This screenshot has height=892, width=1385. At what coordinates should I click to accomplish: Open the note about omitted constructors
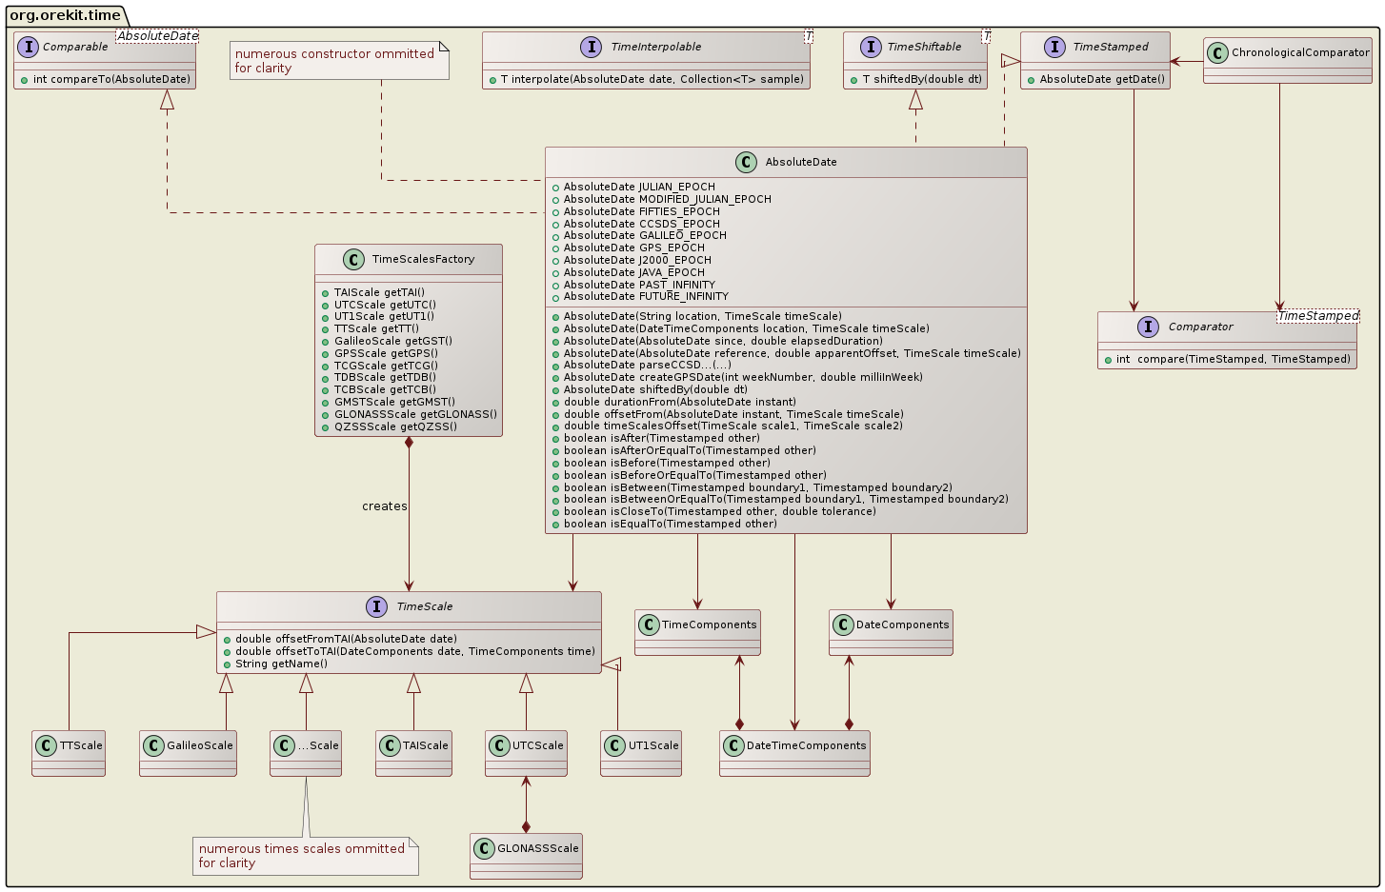(338, 60)
